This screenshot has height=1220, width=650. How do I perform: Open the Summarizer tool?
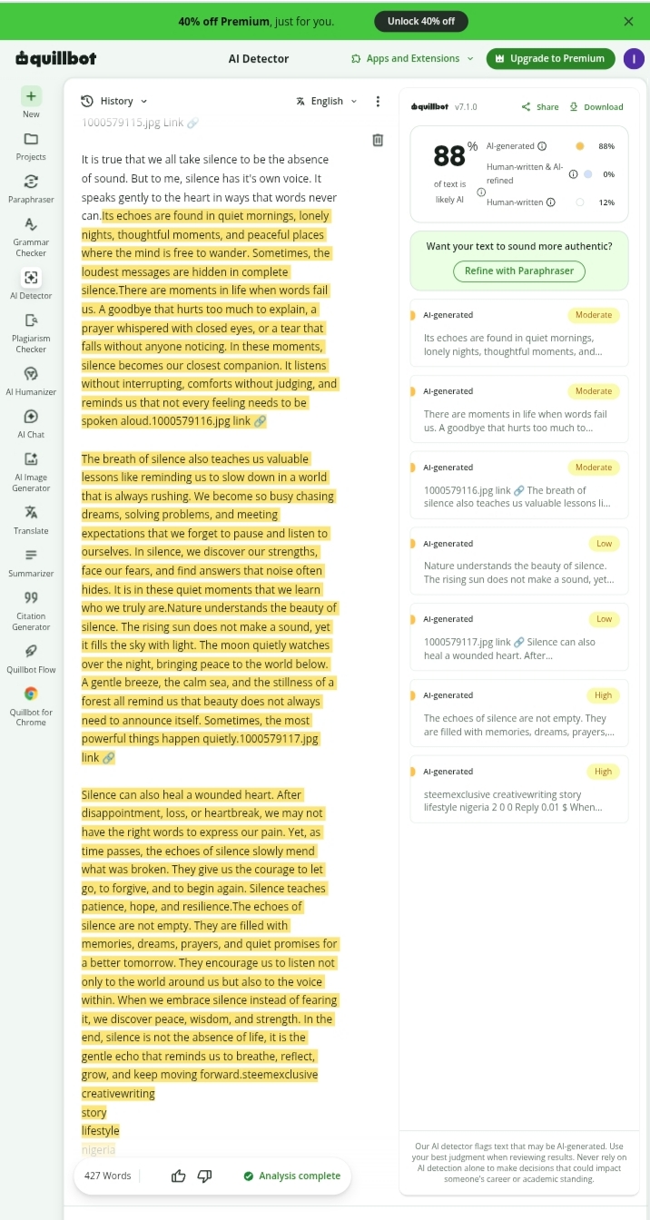tap(31, 562)
